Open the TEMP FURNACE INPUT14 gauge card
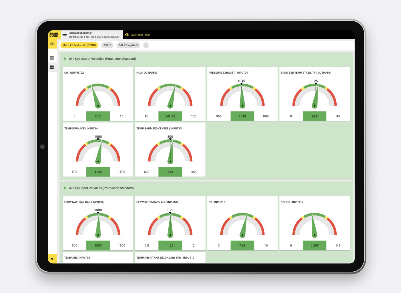Screen dimensions: 401x293 pyautogui.click(x=98, y=149)
